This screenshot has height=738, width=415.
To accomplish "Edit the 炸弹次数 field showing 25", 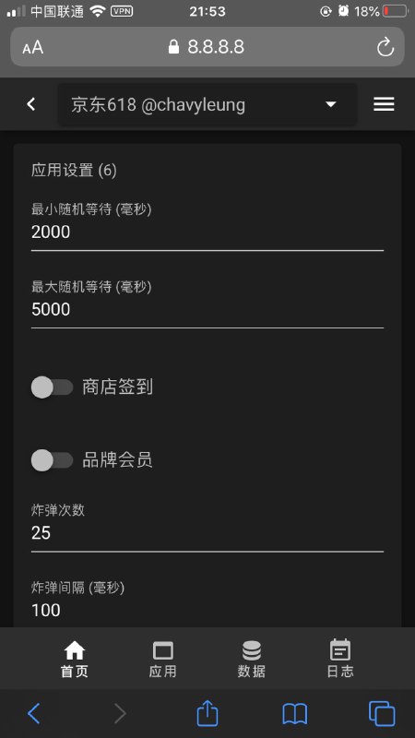I will pyautogui.click(x=207, y=533).
